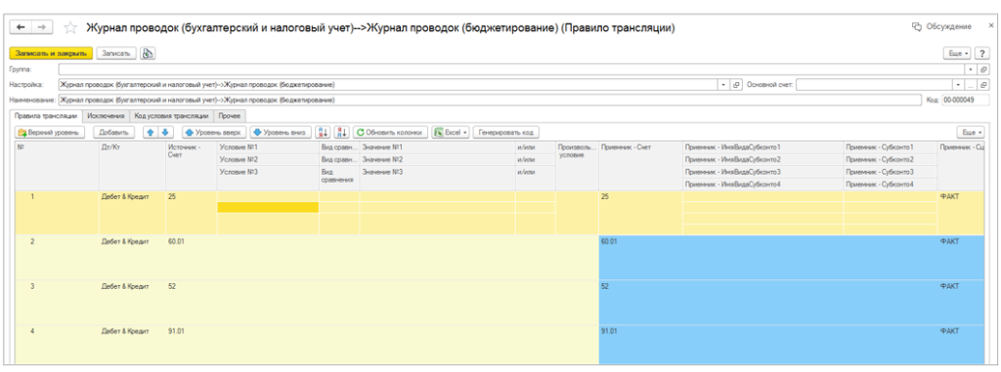Click Уровень вверх to raise row level

click(x=213, y=132)
